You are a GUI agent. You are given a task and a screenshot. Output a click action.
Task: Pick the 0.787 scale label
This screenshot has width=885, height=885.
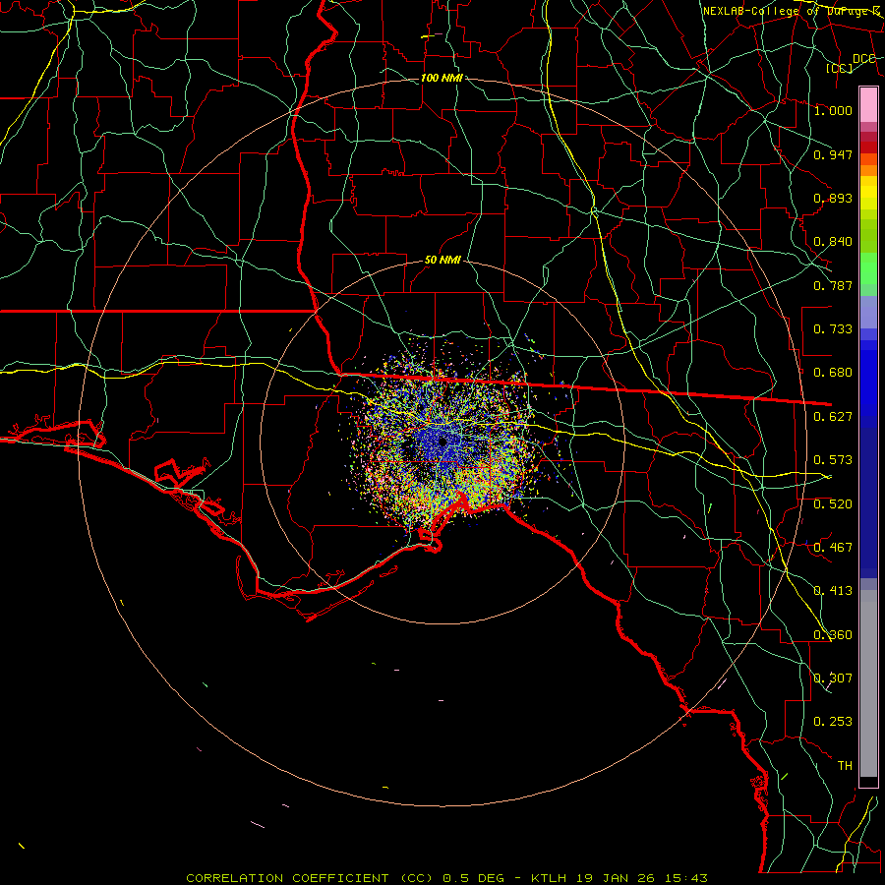tap(833, 285)
